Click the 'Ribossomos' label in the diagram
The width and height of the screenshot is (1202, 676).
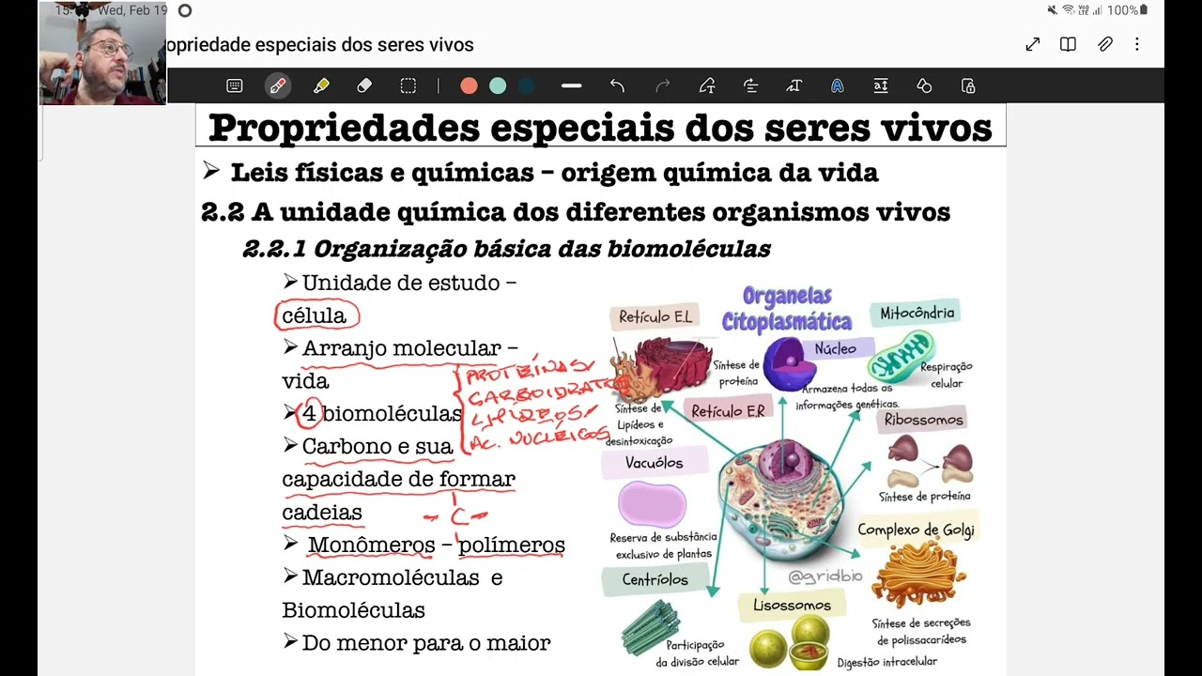[924, 420]
